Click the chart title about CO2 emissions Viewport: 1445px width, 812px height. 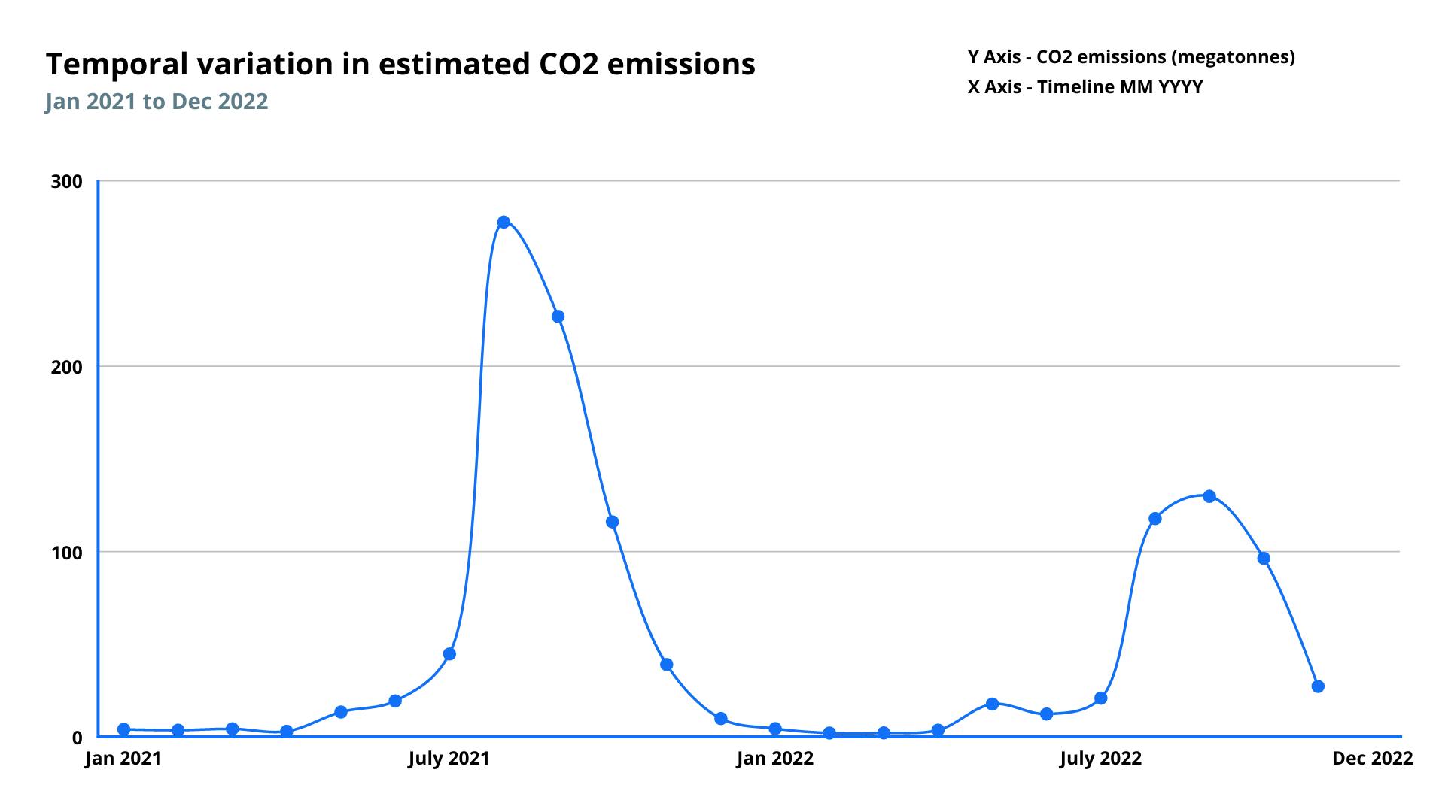pos(400,65)
